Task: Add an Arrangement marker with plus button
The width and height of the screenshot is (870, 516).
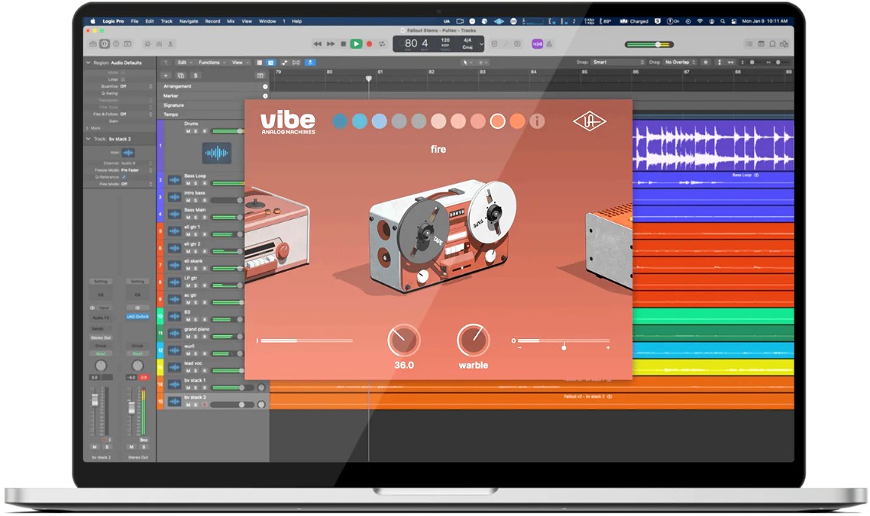Action: coord(265,86)
